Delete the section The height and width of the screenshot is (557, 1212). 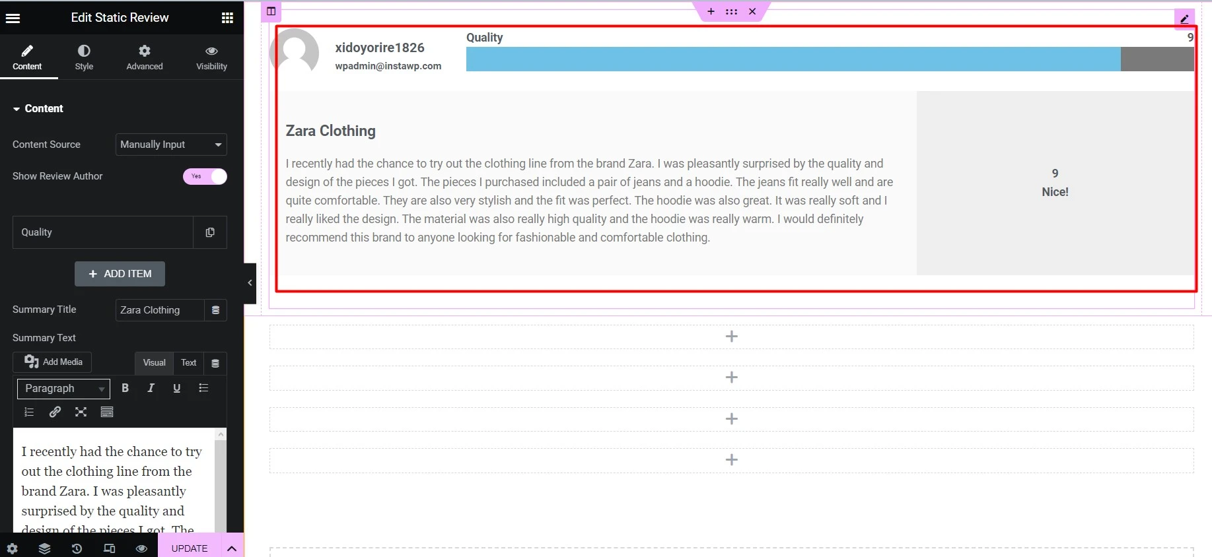pyautogui.click(x=752, y=11)
